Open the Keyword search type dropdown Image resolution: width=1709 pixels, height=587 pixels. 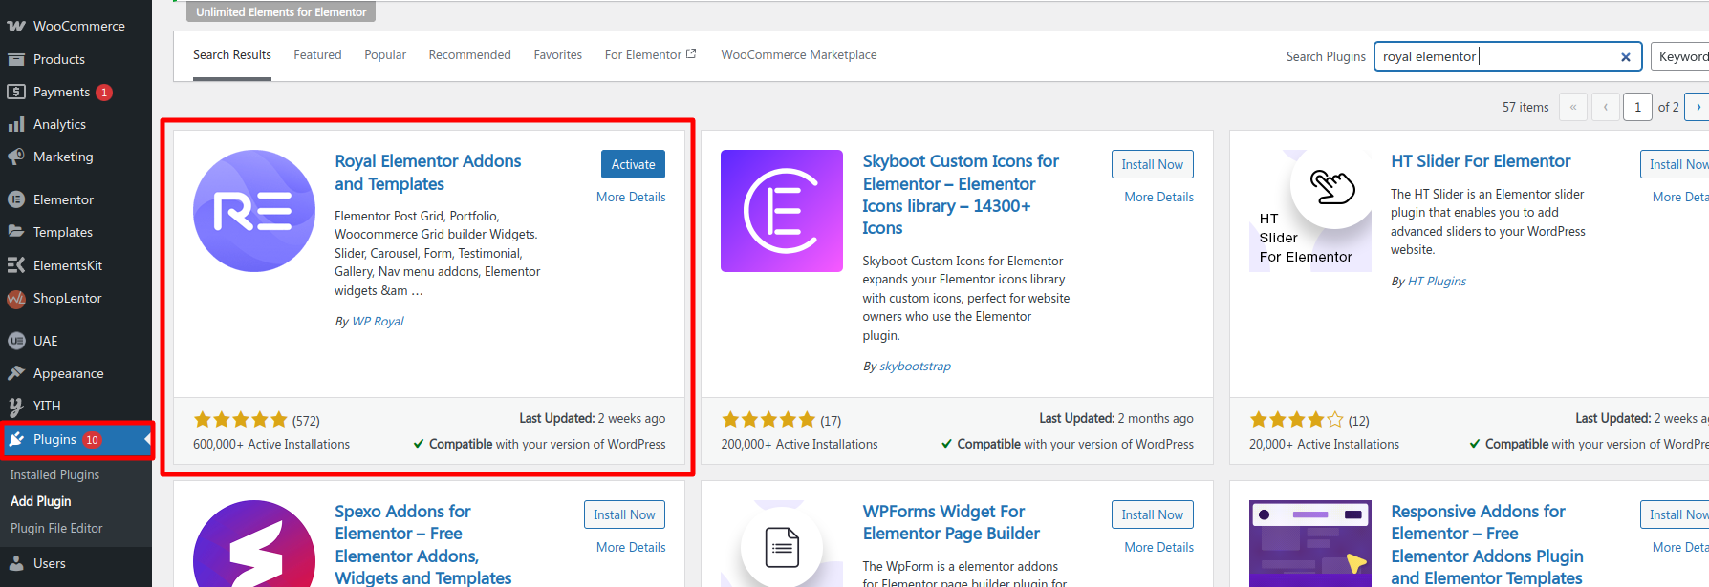coord(1680,56)
